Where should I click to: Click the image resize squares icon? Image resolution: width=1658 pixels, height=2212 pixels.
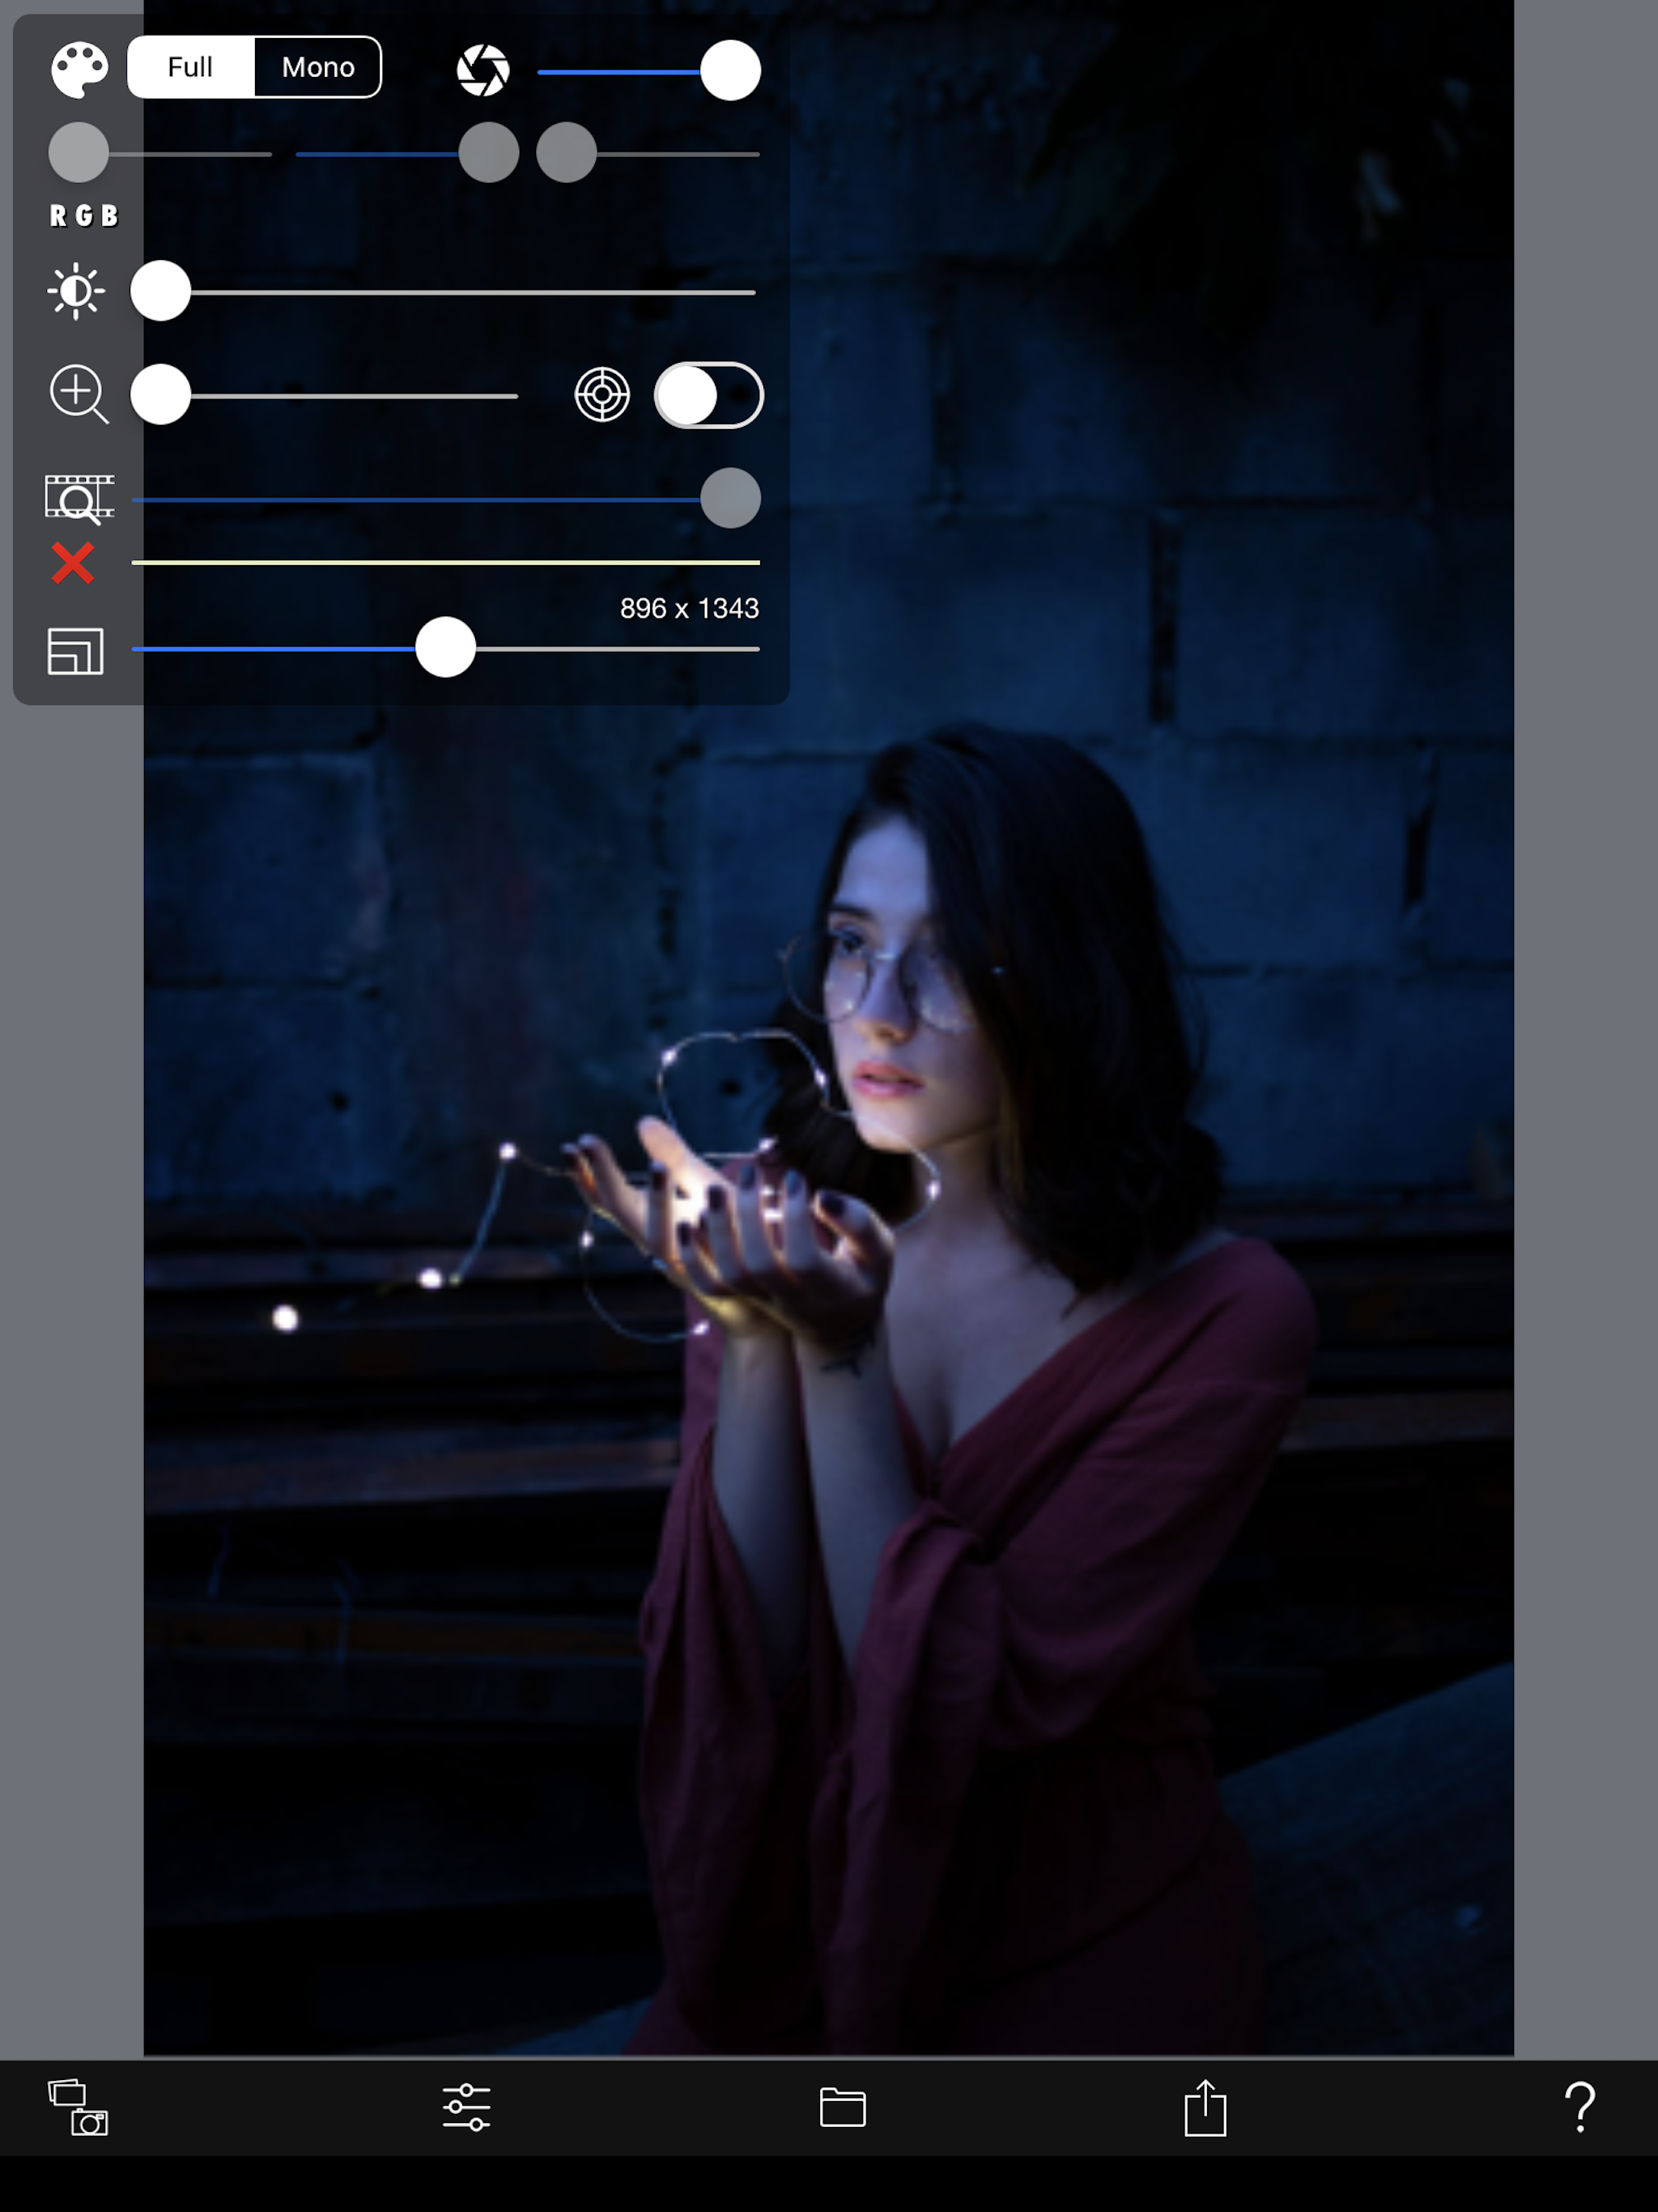coord(76,651)
